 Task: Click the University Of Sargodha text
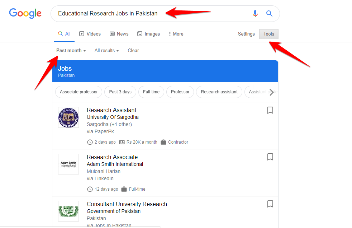(113, 117)
